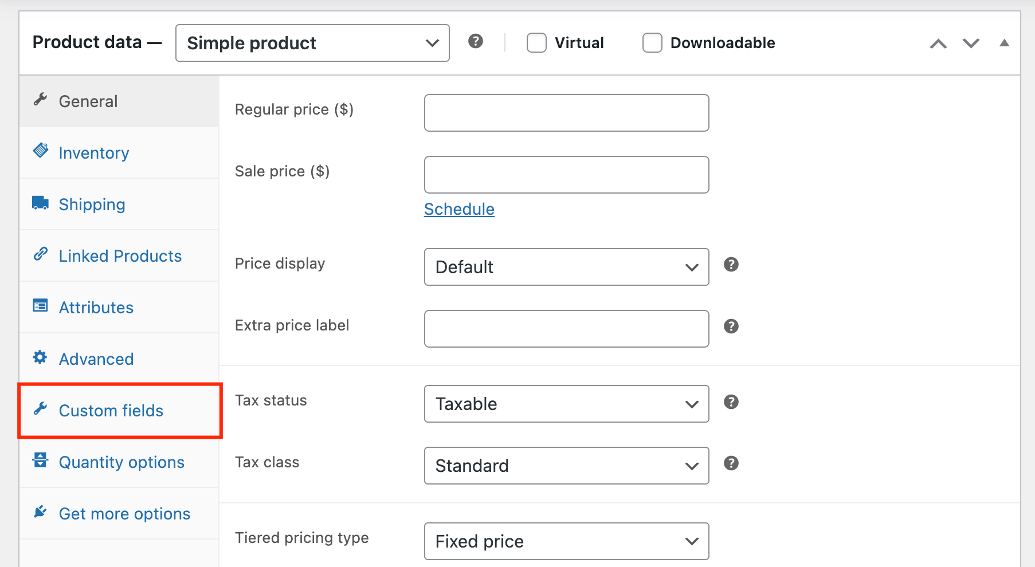This screenshot has width=1035, height=567.
Task: Click the Attributes panel icon
Action: point(40,305)
